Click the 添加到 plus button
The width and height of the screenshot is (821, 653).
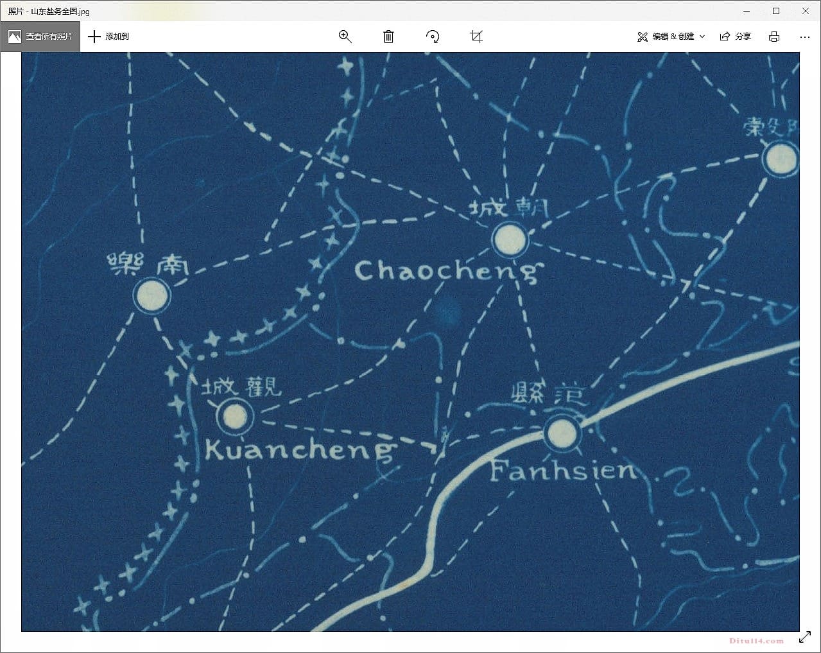(x=108, y=37)
